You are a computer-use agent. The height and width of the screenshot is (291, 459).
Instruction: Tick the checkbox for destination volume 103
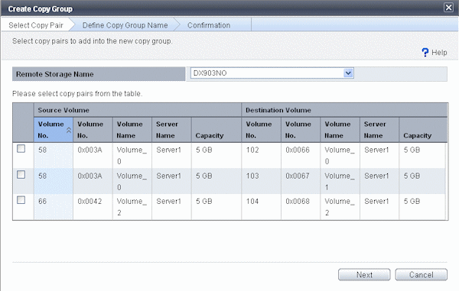[21, 174]
